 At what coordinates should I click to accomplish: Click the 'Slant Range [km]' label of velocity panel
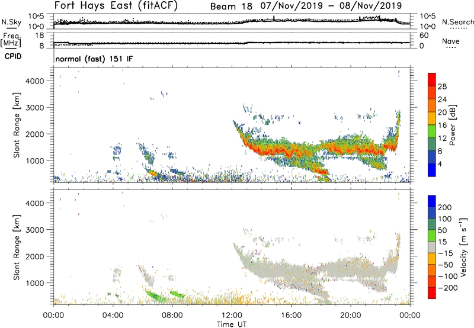click(17, 247)
